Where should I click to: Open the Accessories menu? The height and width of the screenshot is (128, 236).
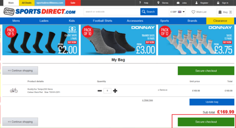pyautogui.click(x=135, y=21)
